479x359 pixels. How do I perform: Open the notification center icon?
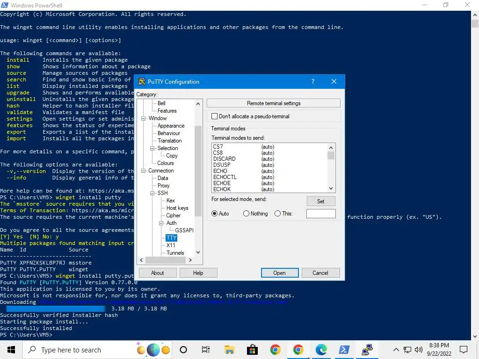464,350
